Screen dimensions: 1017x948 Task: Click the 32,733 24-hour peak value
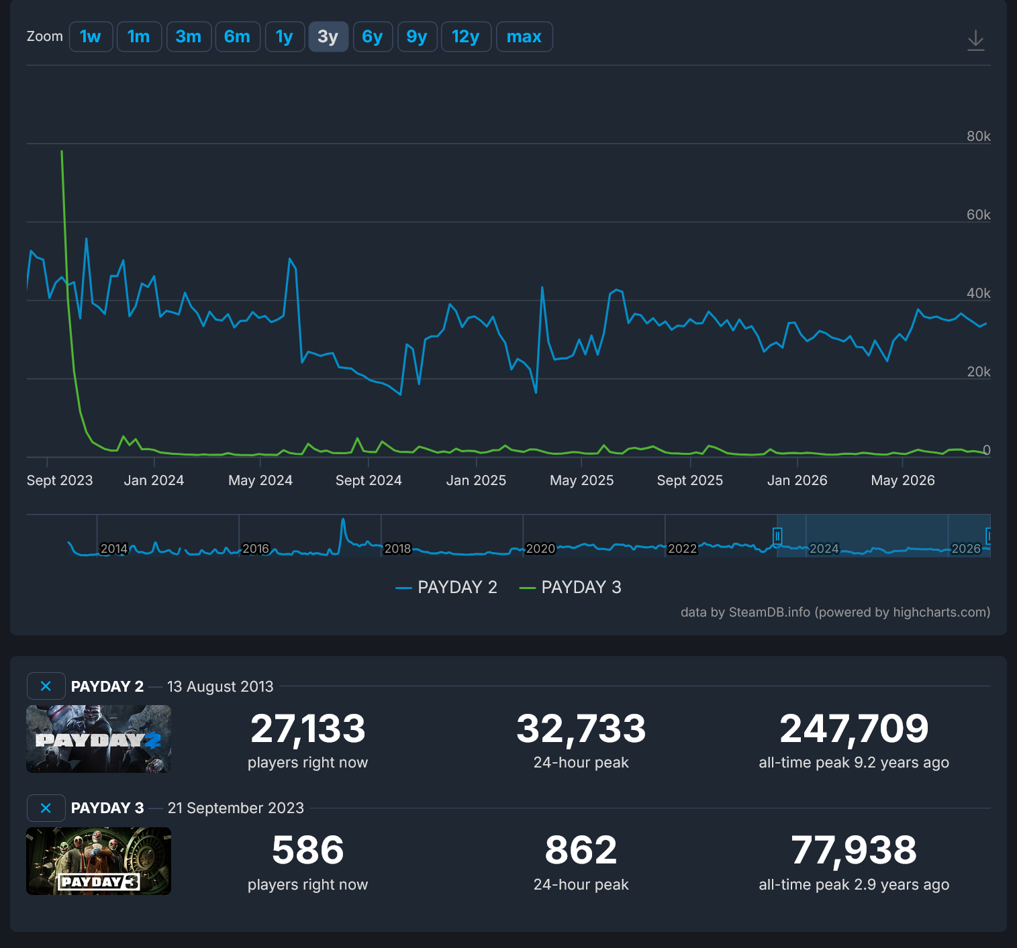pos(581,729)
